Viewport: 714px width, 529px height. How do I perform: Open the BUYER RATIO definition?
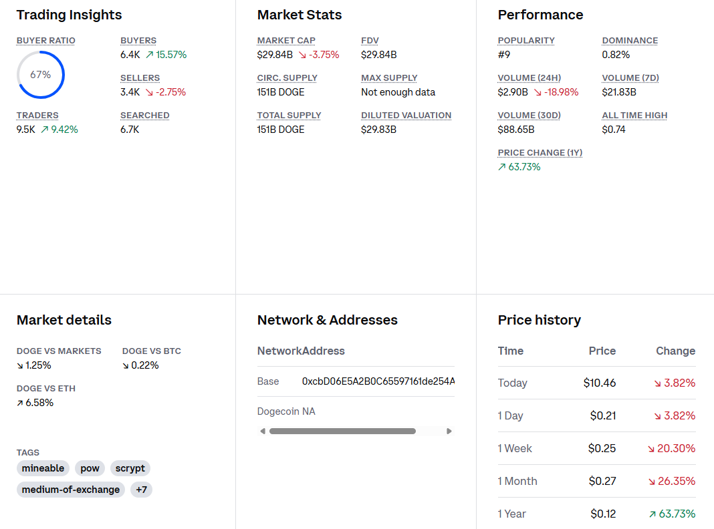point(45,40)
